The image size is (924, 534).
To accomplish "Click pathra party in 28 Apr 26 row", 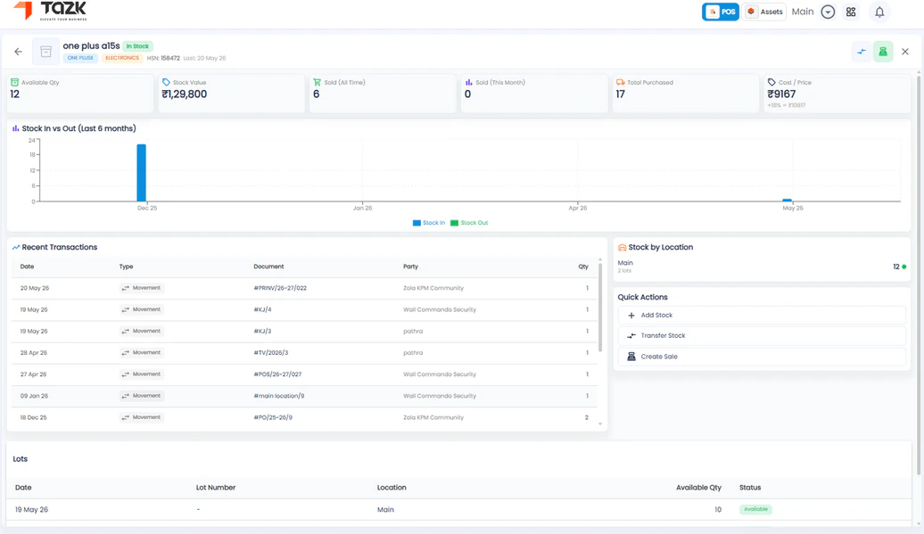I will [413, 353].
